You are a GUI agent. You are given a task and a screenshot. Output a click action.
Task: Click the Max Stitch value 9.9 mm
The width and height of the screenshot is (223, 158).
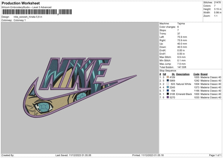pos(181,57)
